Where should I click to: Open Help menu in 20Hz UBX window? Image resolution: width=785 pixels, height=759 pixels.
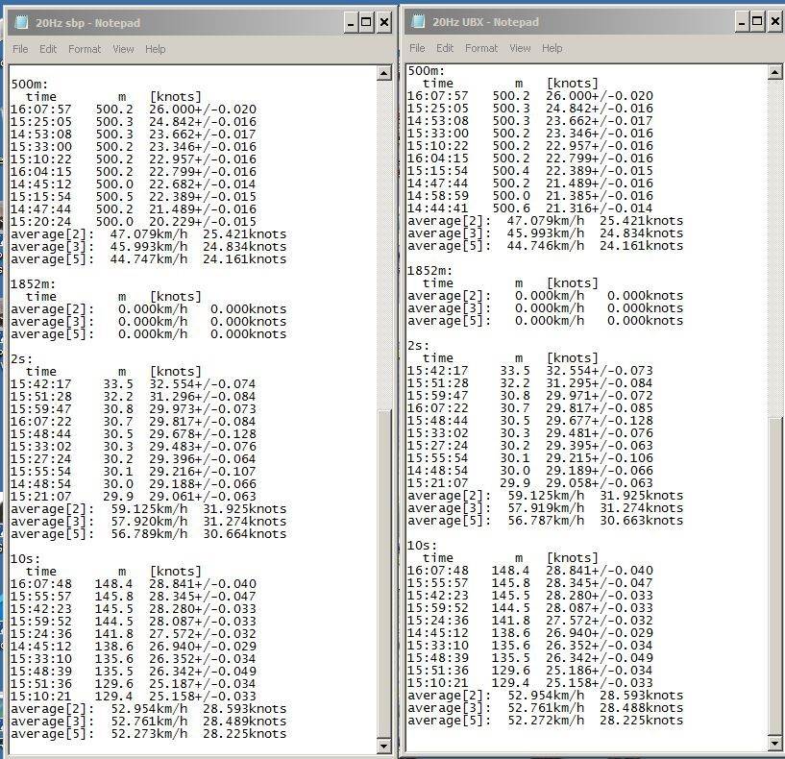click(x=552, y=48)
